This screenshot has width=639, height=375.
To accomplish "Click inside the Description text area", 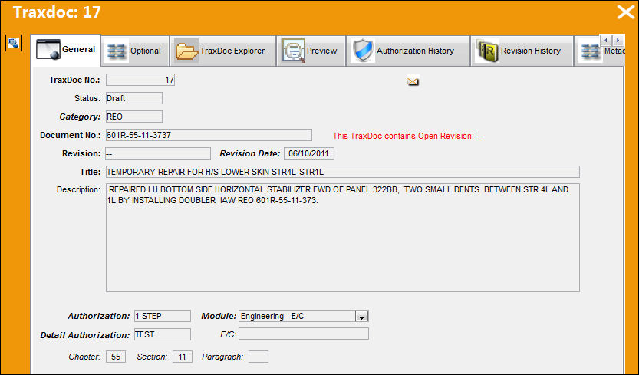I will 343,238.
